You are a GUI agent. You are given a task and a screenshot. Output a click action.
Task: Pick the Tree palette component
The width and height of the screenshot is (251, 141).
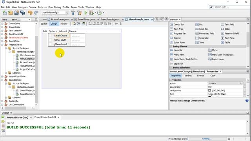pos(200,43)
